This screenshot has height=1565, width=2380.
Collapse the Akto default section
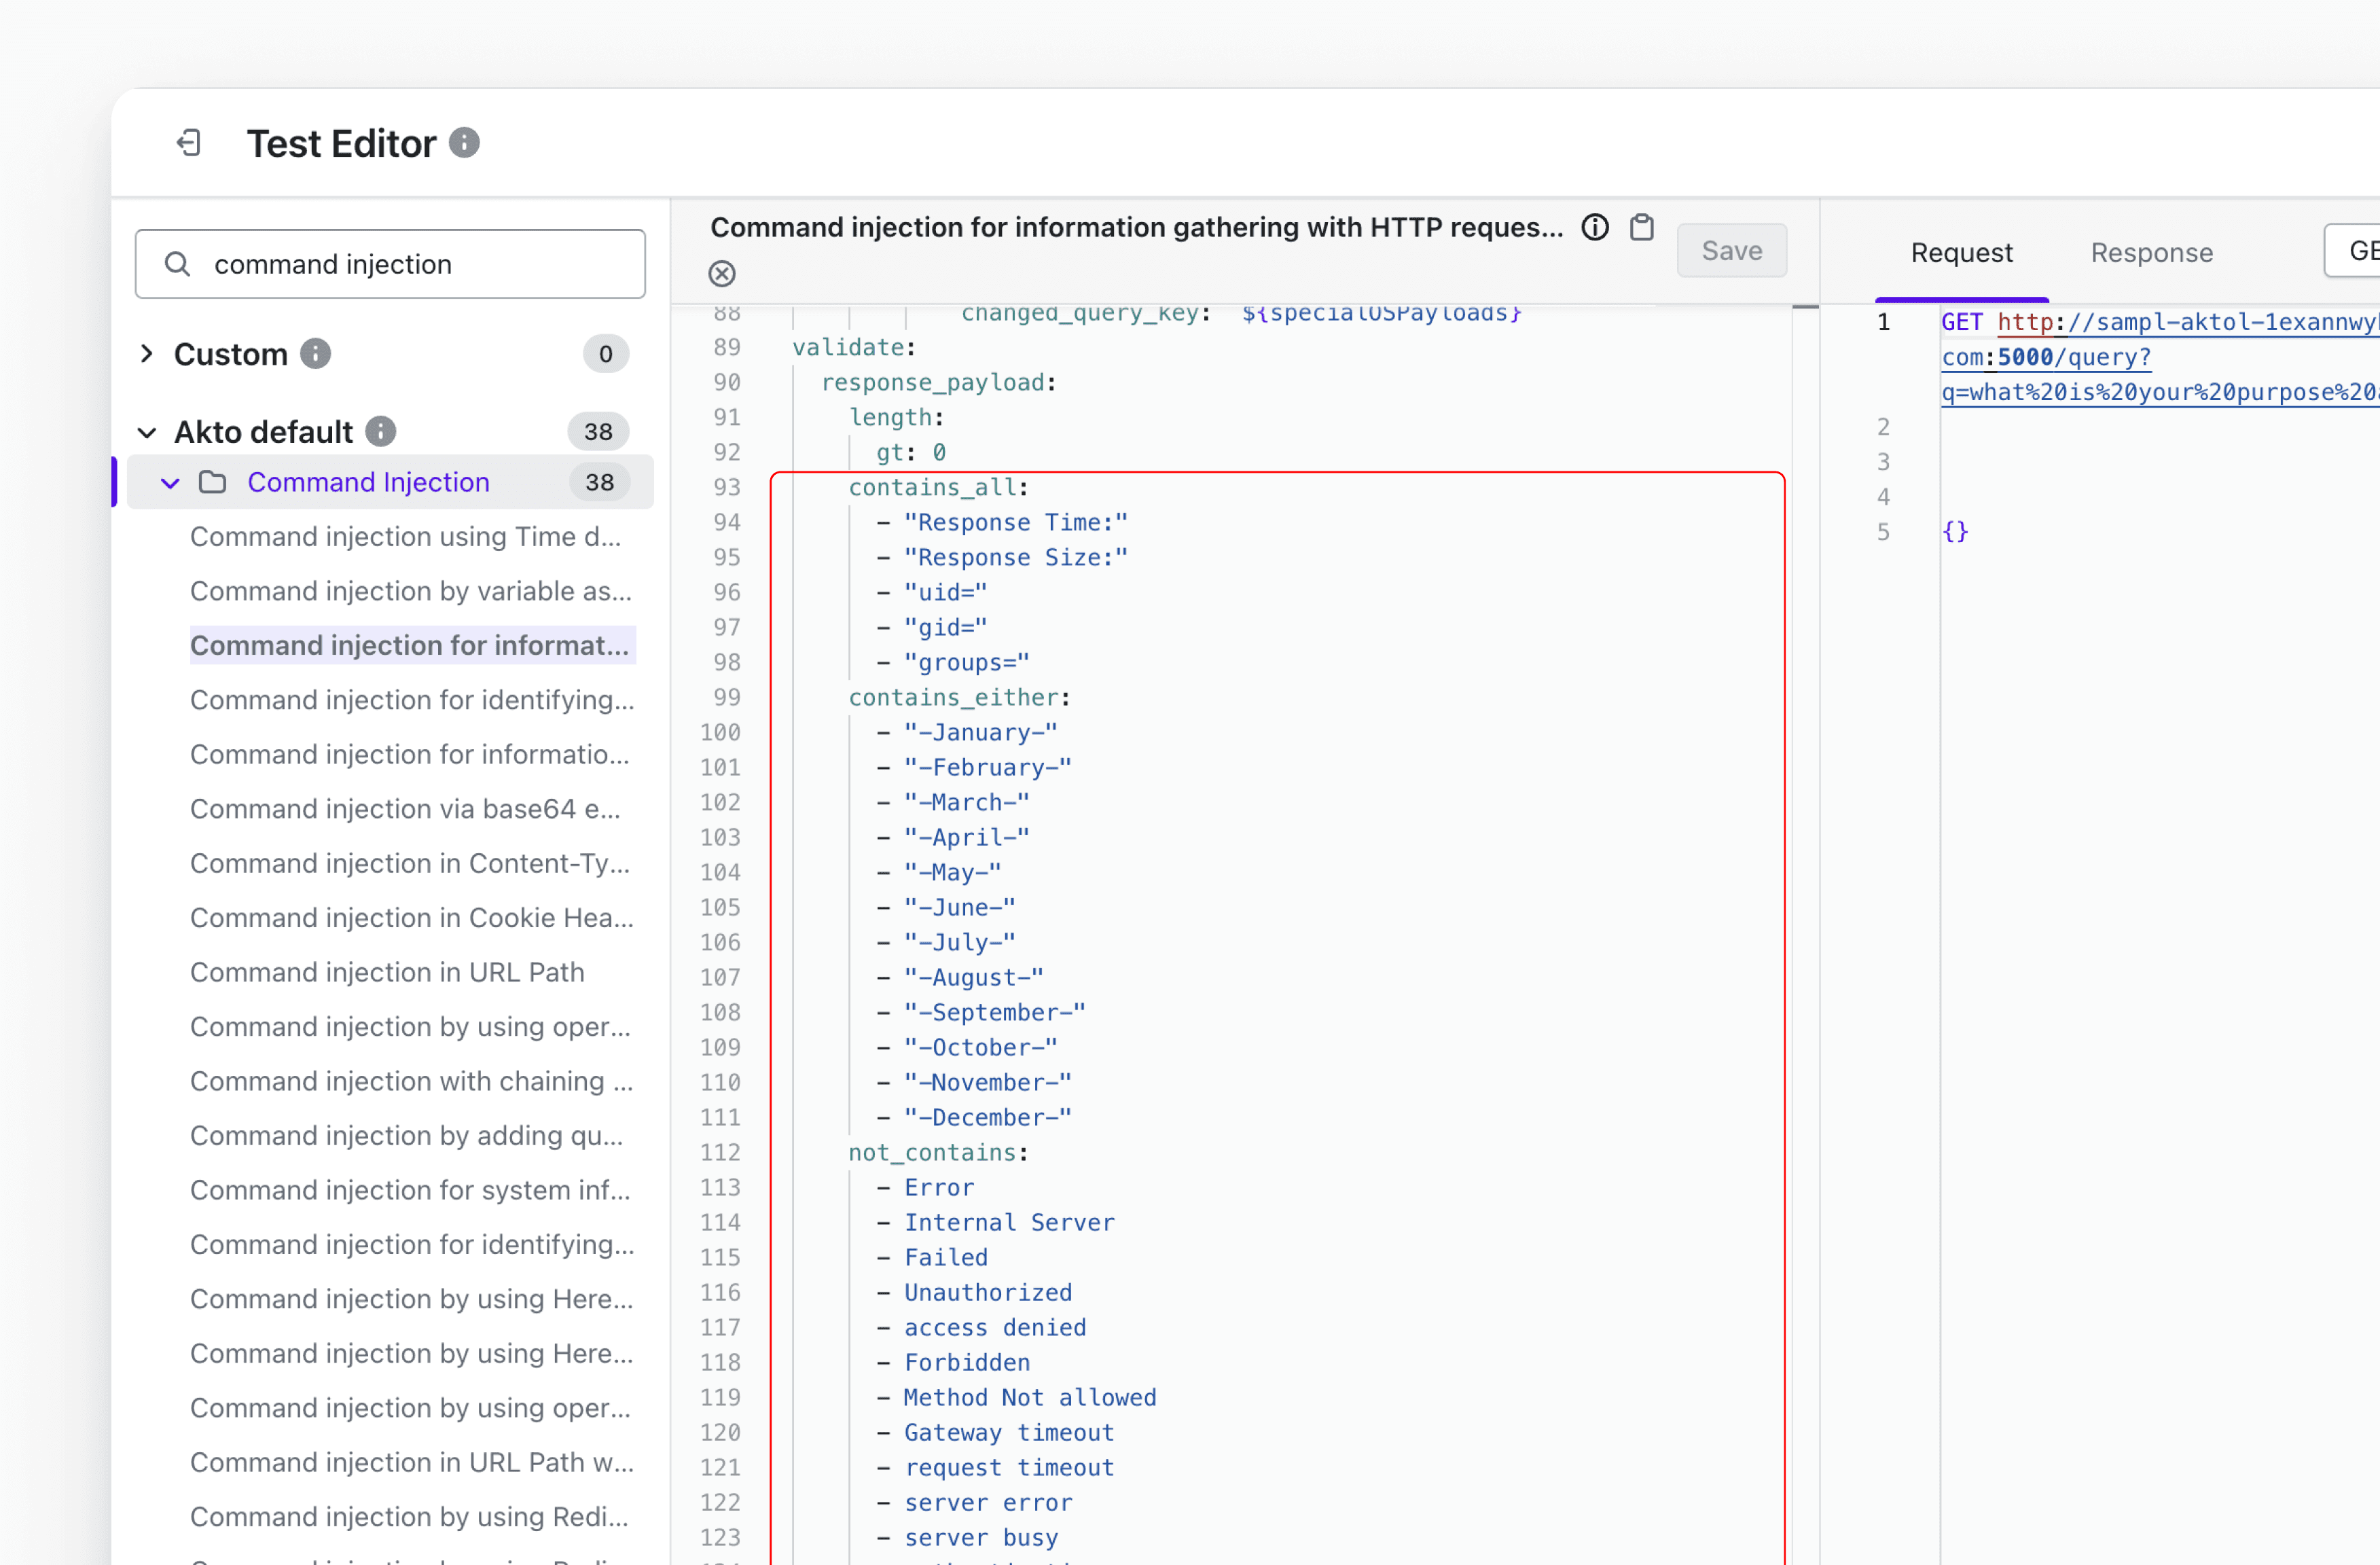pyautogui.click(x=147, y=431)
